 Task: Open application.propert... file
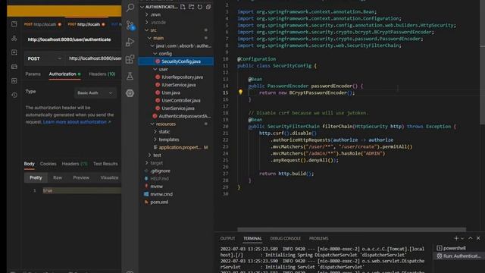click(180, 147)
